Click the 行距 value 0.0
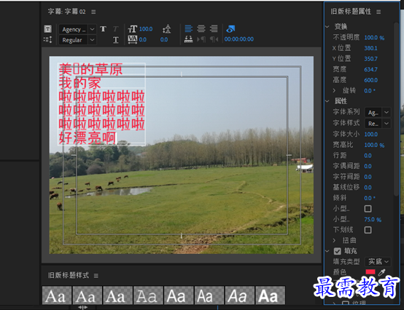Image resolution: width=404 pixels, height=310 pixels. 368,156
